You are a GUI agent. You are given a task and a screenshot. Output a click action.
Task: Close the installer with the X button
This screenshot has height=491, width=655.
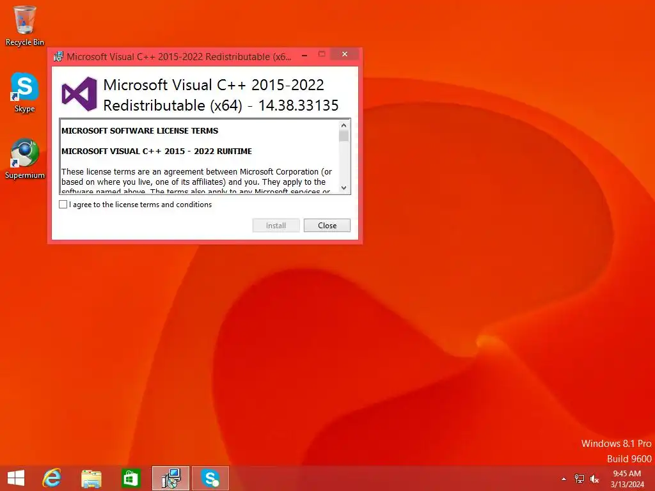(345, 54)
